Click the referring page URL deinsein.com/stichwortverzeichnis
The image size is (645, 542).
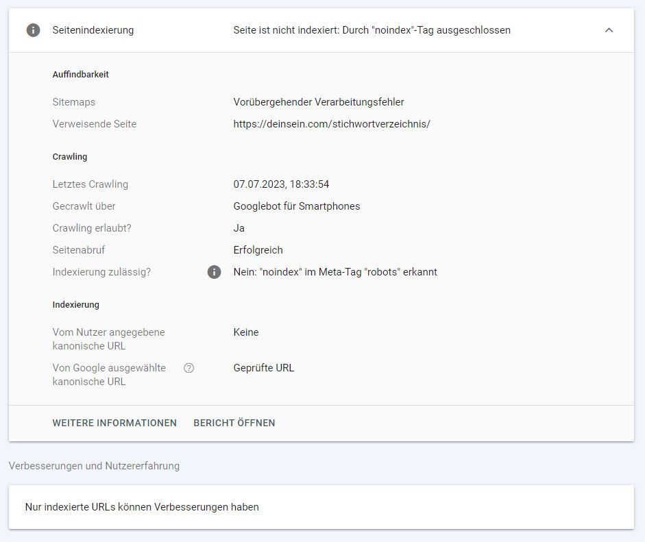(x=332, y=124)
